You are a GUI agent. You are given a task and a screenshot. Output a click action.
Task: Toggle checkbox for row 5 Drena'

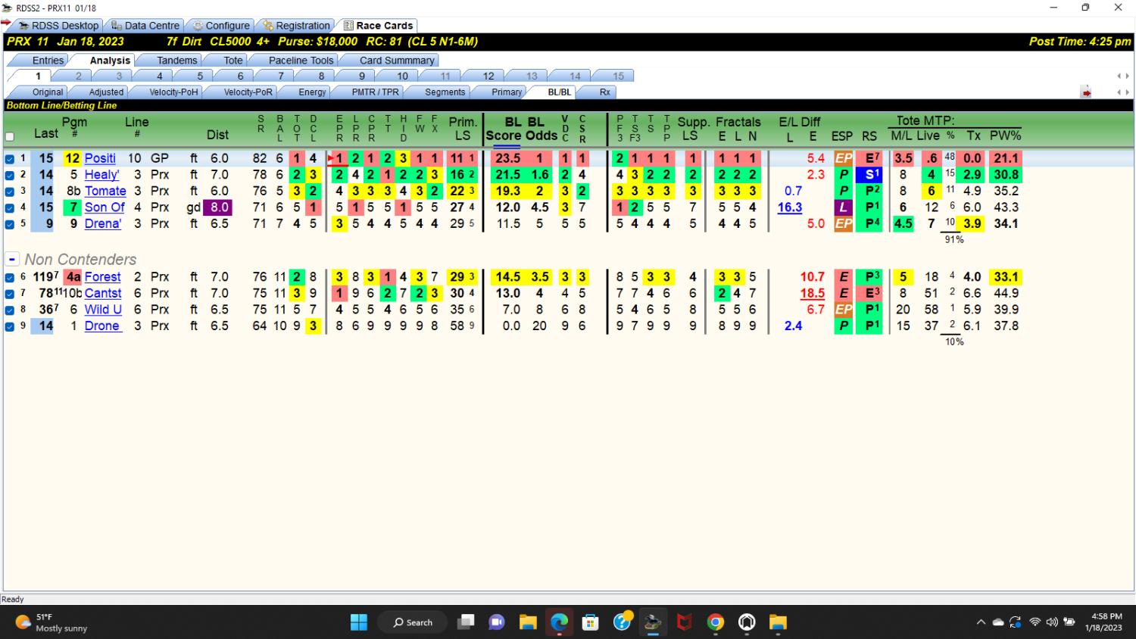(10, 224)
